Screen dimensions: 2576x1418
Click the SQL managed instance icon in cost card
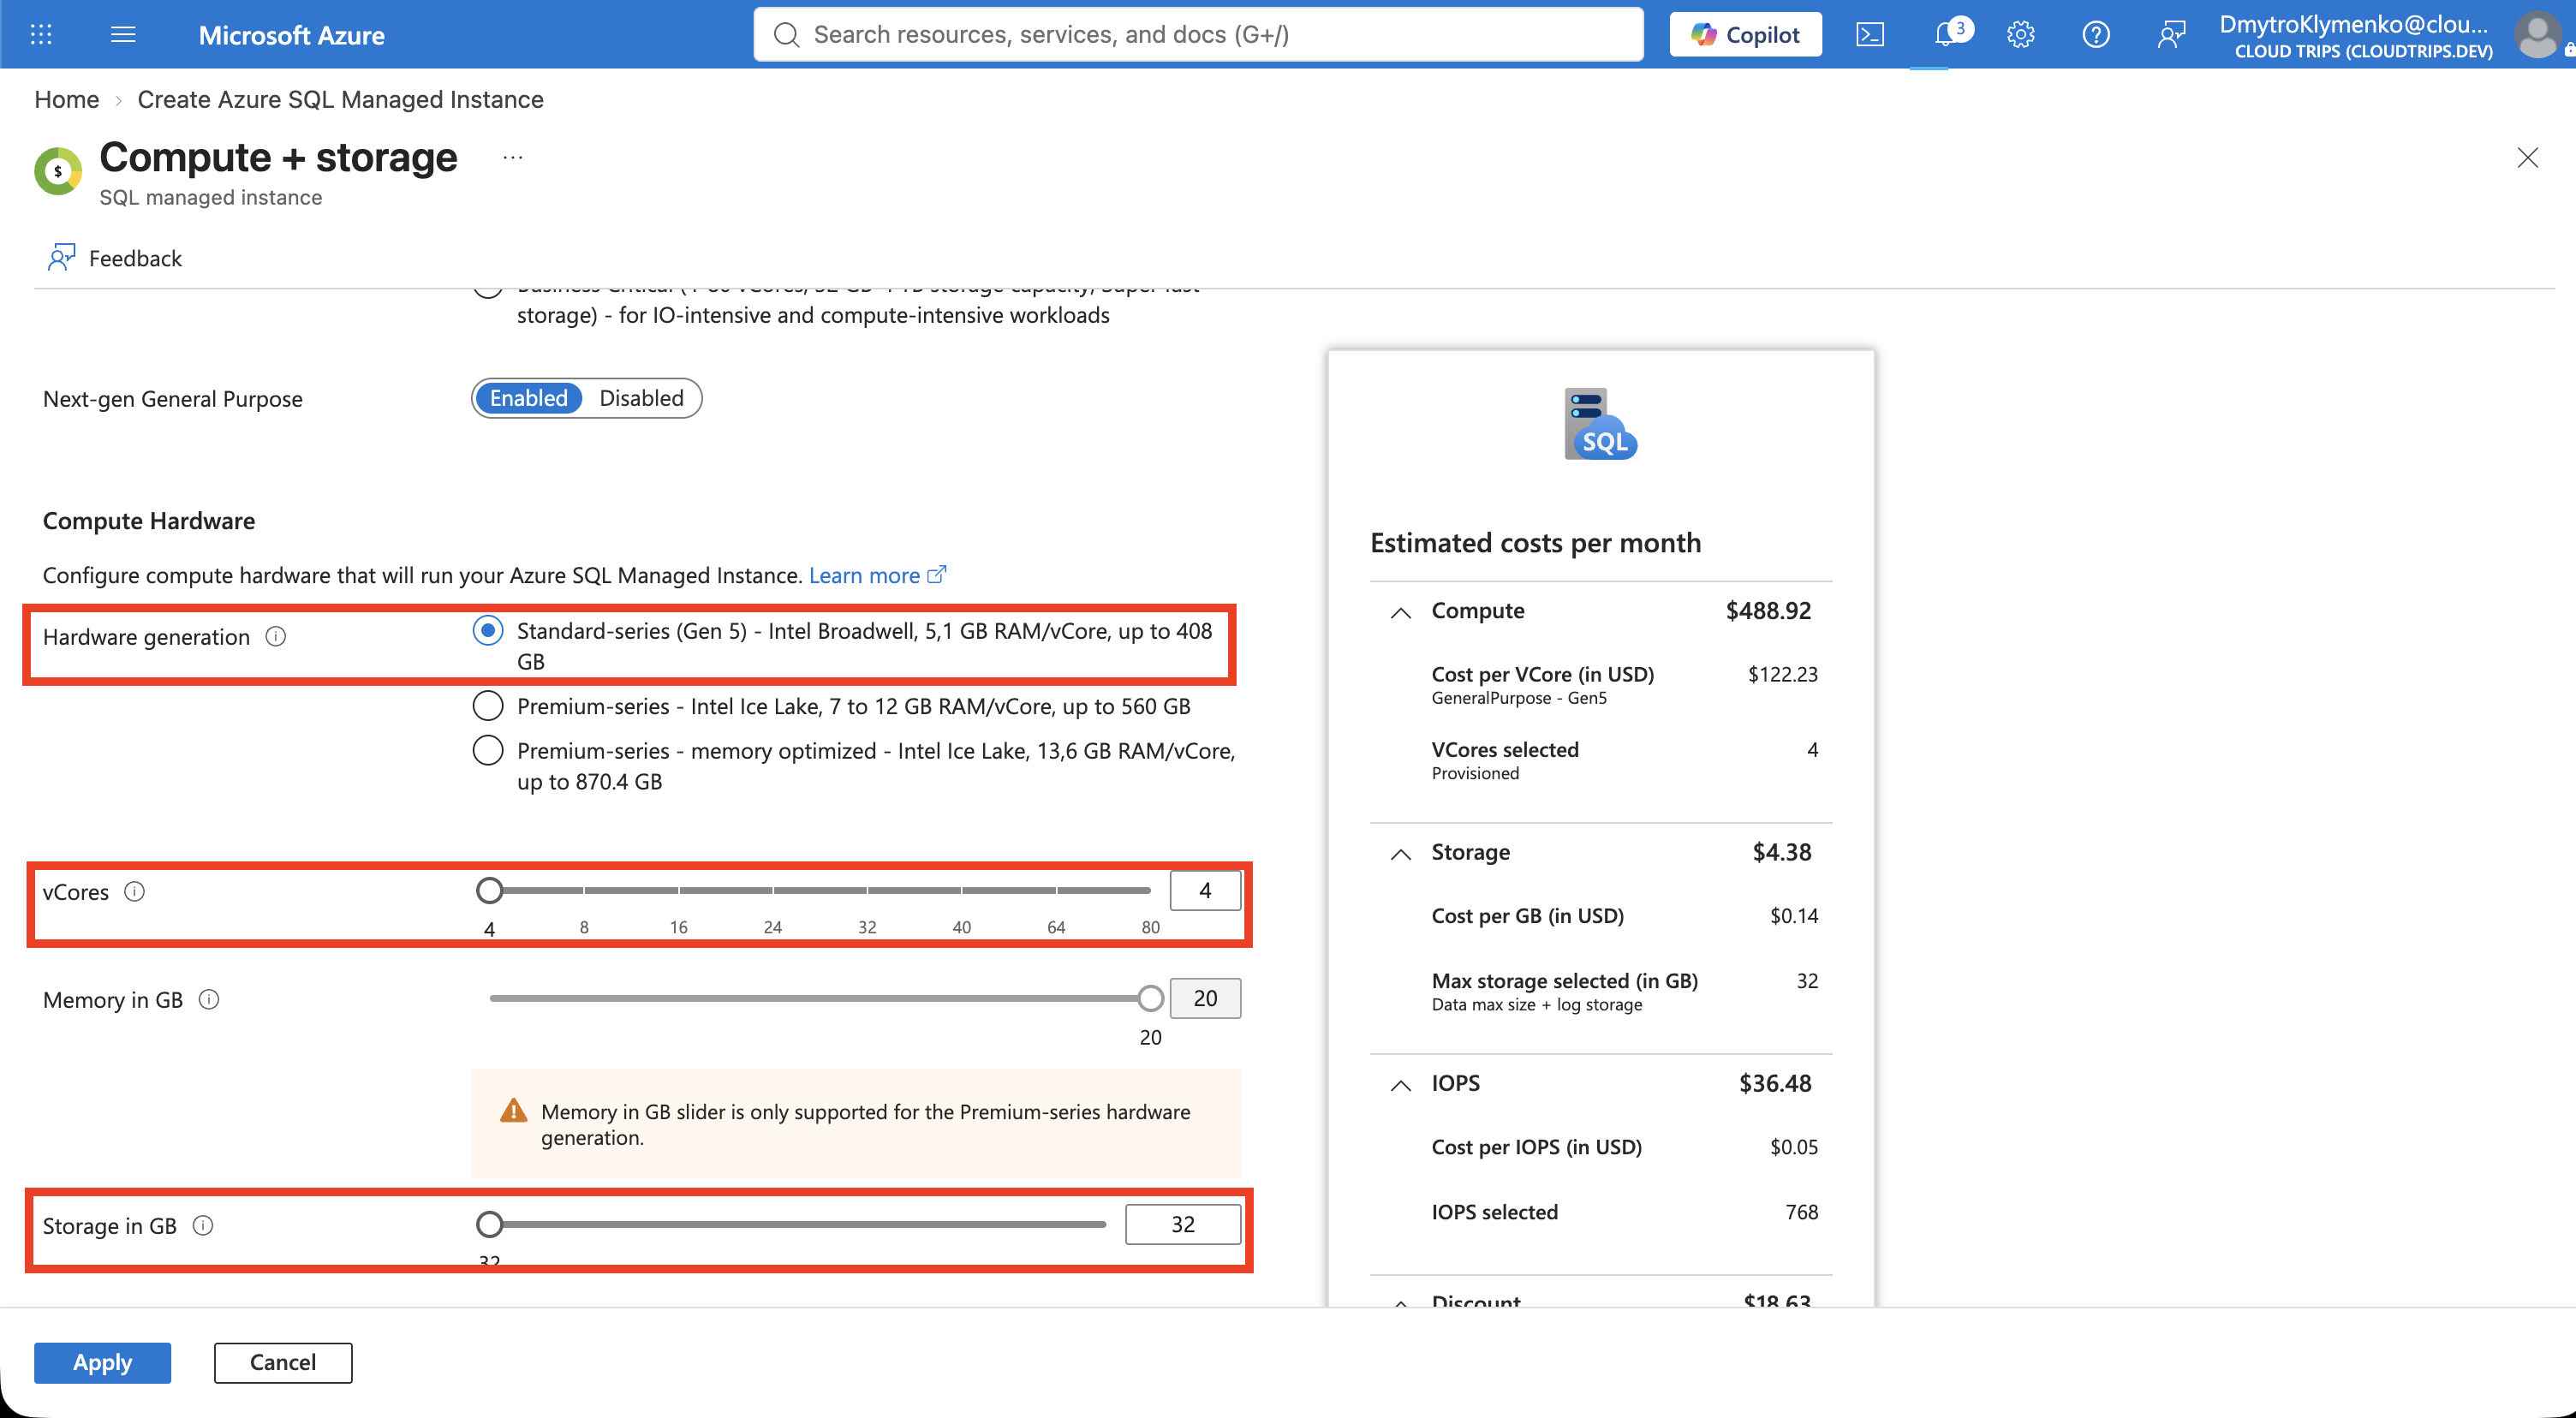point(1600,424)
